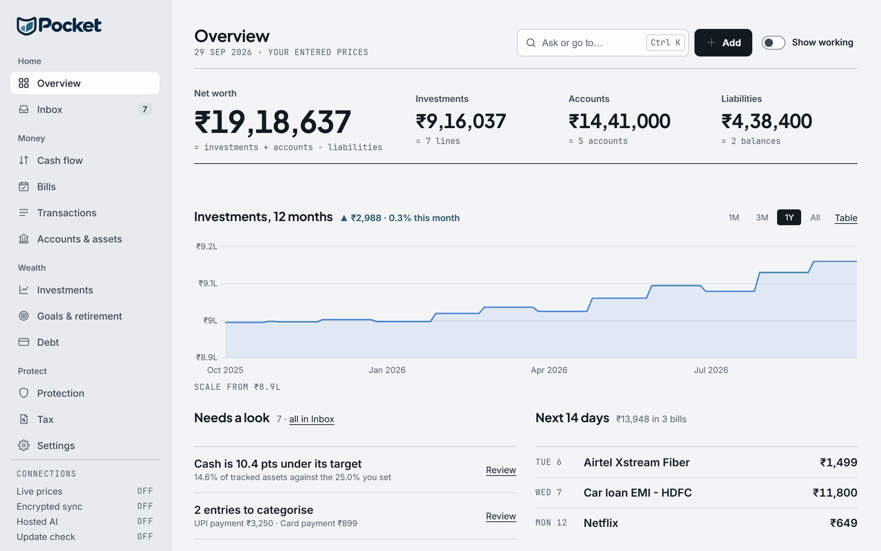Image resolution: width=881 pixels, height=551 pixels.
Task: Click the Add button
Action: 723,43
